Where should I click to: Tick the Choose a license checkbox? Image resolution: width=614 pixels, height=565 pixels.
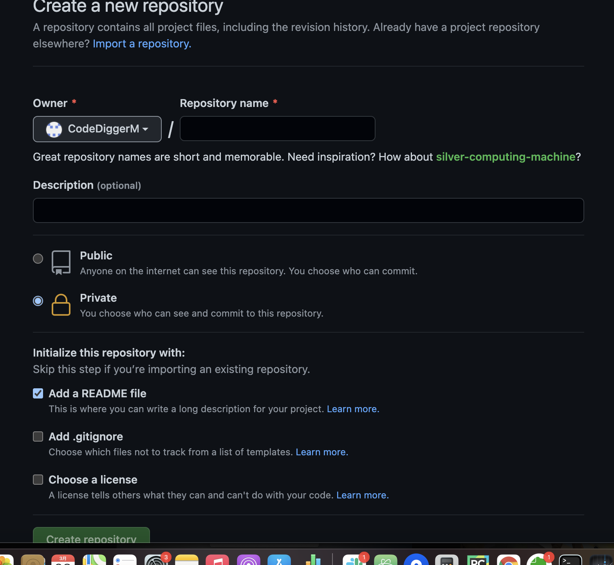[38, 480]
